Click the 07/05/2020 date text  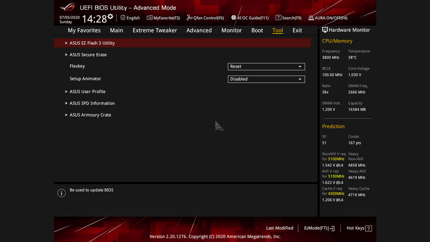(x=70, y=18)
